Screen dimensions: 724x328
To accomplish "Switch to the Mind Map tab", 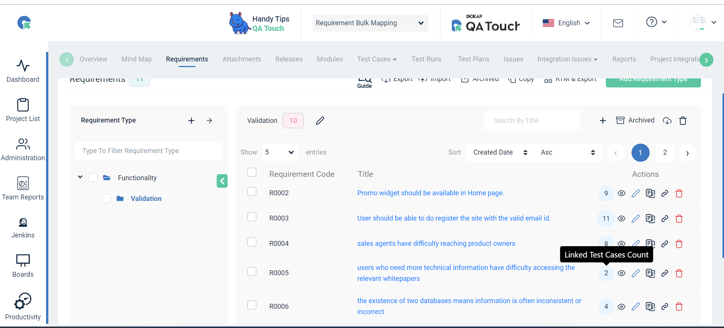I will 137,59.
